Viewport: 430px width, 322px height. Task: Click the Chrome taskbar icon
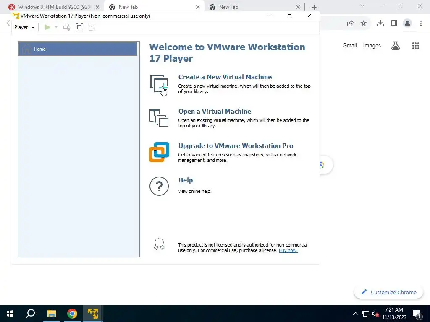(72, 314)
